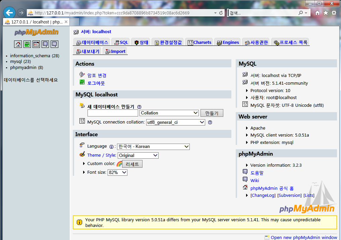Screen dimensions: 341x240
Task: Click the house icon beside phpMyAdmin 공식 홈
Action: (245, 187)
